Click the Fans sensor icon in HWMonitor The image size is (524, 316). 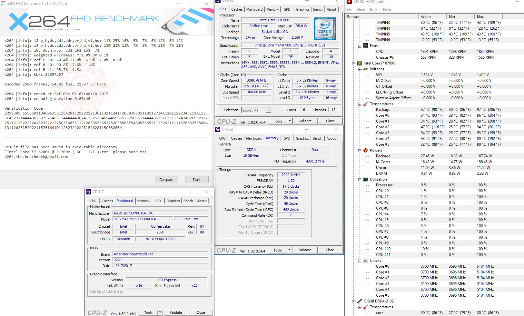pyautogui.click(x=365, y=46)
